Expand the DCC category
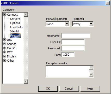Image resolution: width=111 pixels, height=94 pixels. (4, 52)
